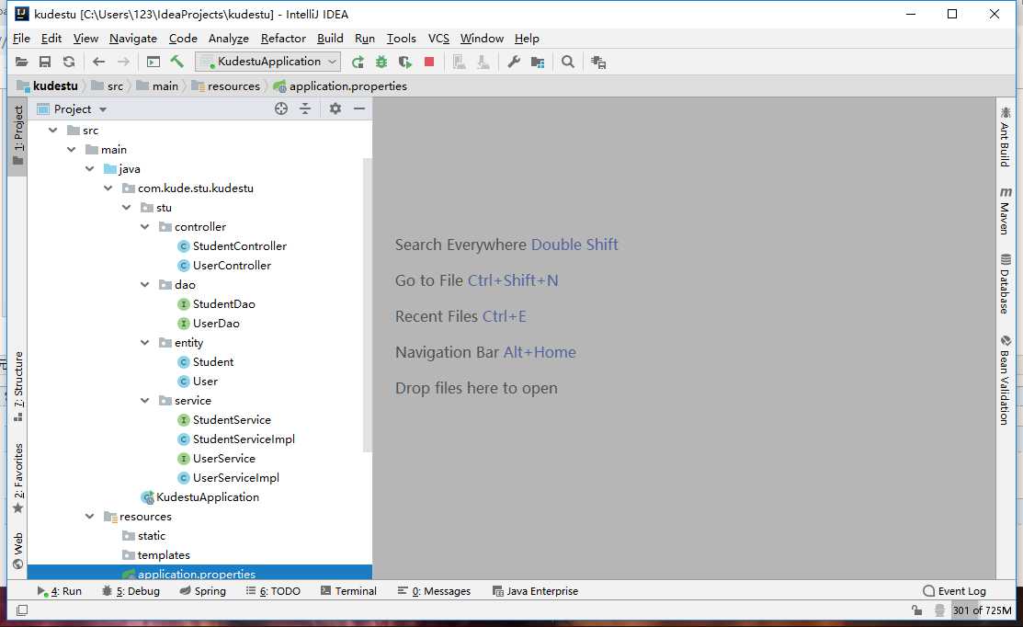Open the Maven side tool window
Viewport: 1023px width, 627px height.
1005,211
